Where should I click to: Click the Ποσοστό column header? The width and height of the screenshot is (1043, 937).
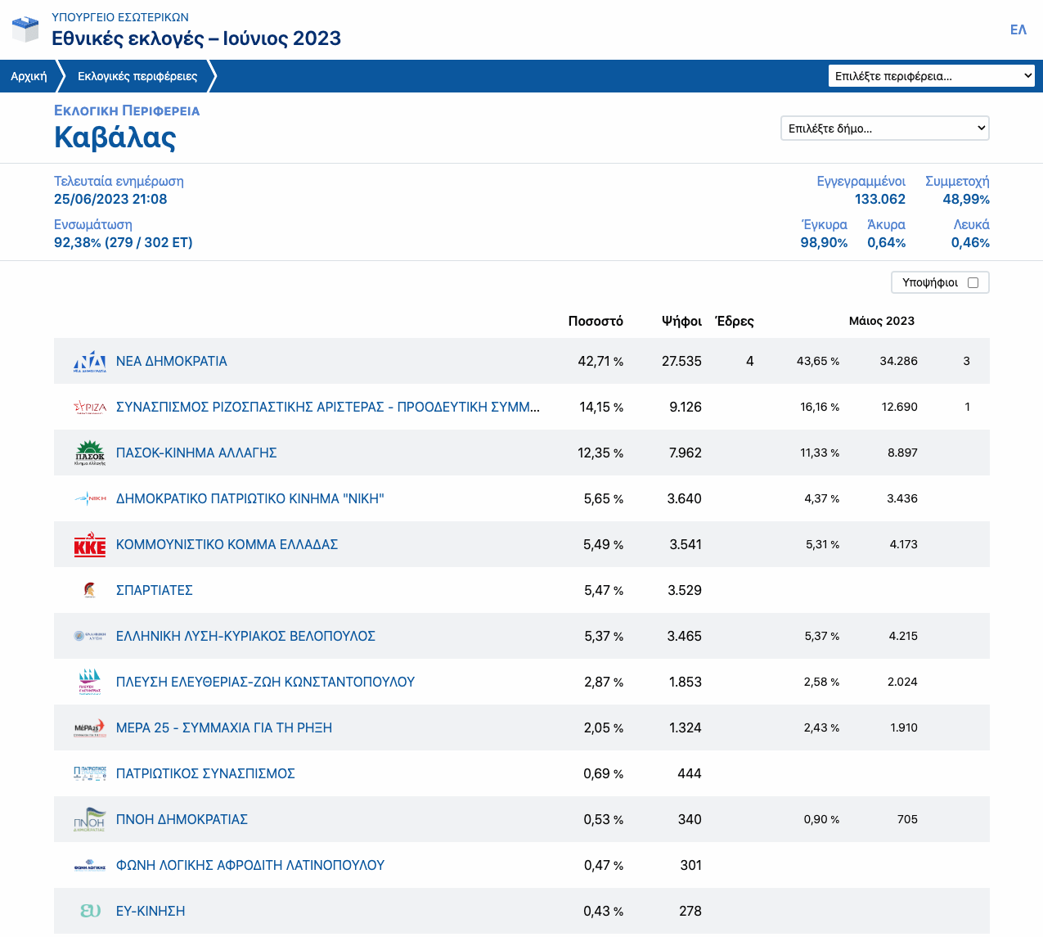pos(596,321)
